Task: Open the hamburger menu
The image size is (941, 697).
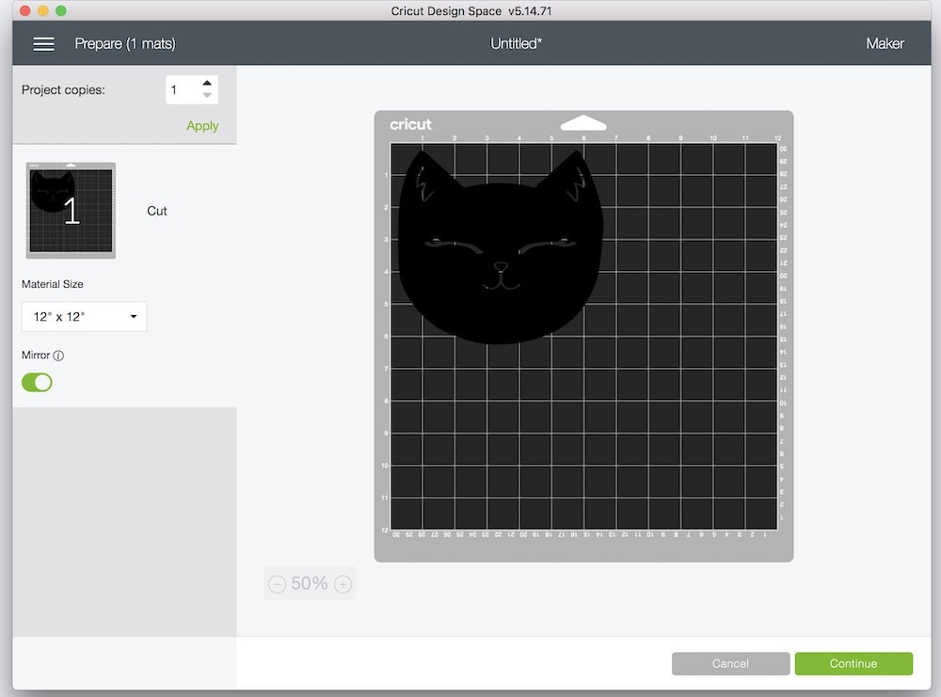Action: click(43, 44)
